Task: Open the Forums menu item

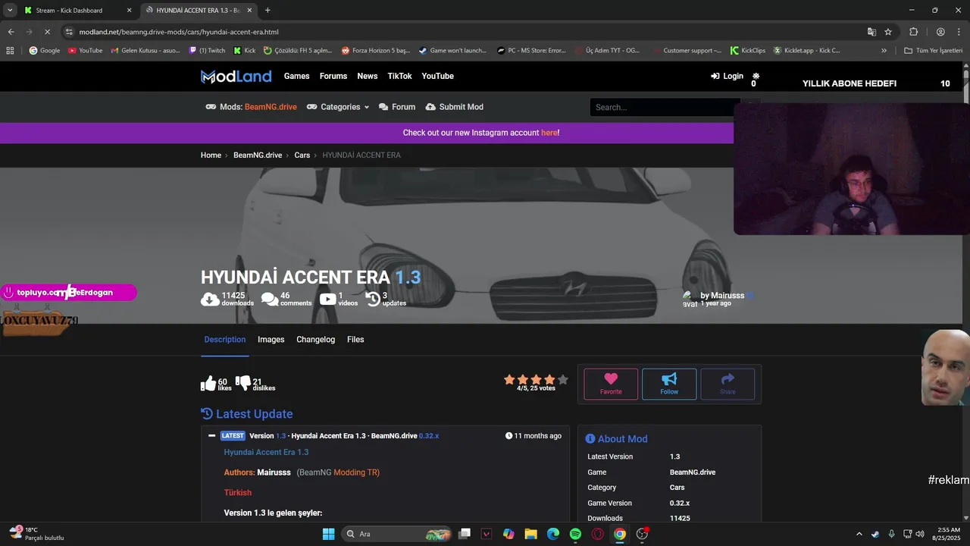Action: point(333,76)
